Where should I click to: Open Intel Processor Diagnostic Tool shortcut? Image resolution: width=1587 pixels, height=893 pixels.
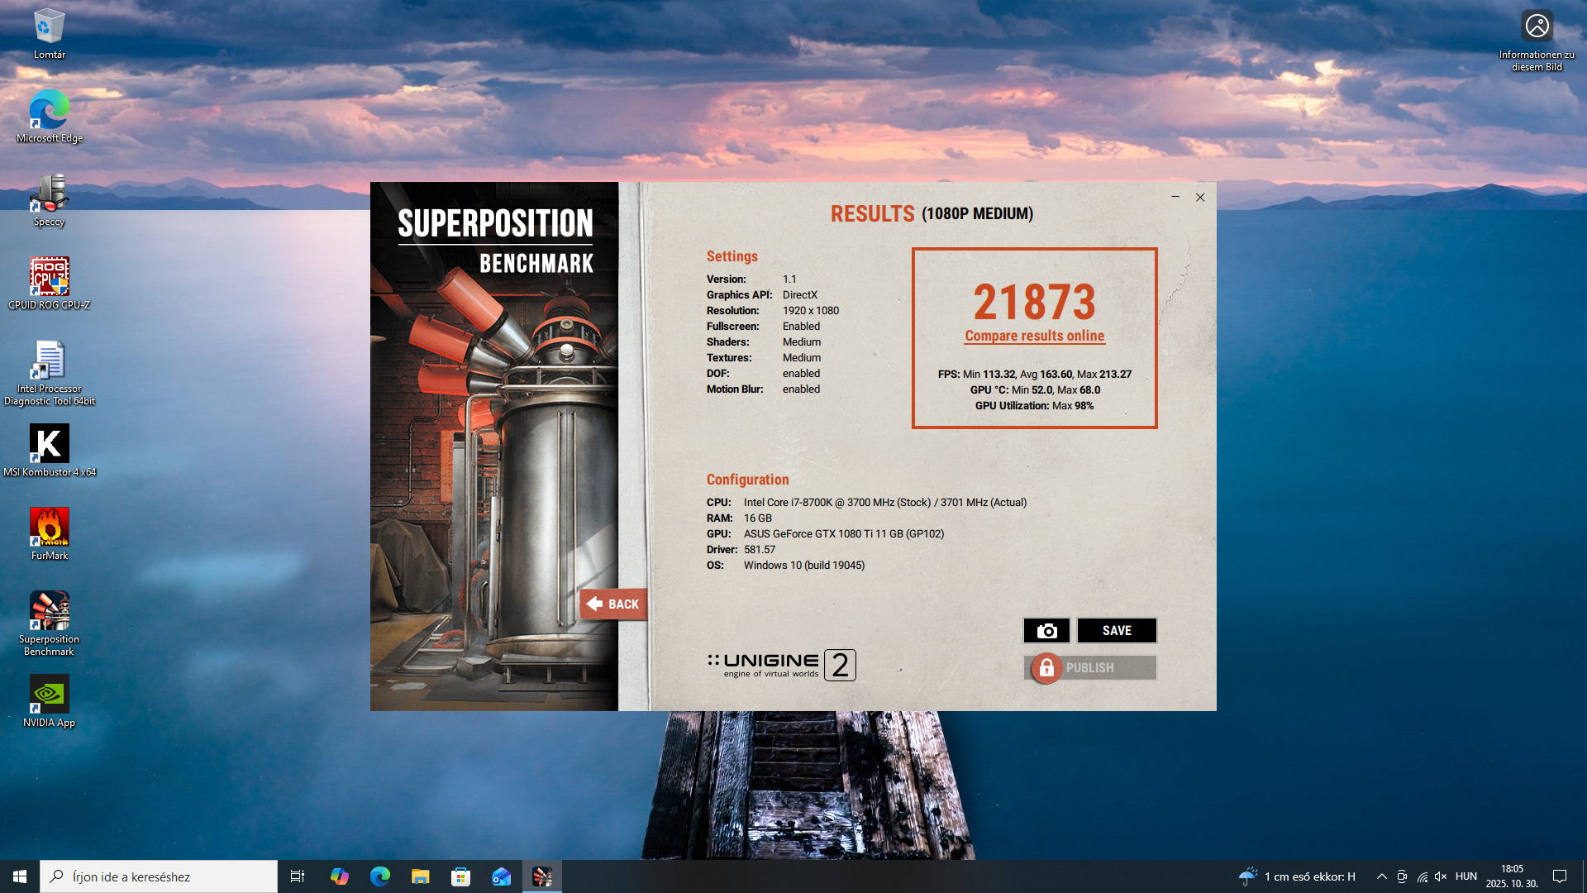click(50, 362)
